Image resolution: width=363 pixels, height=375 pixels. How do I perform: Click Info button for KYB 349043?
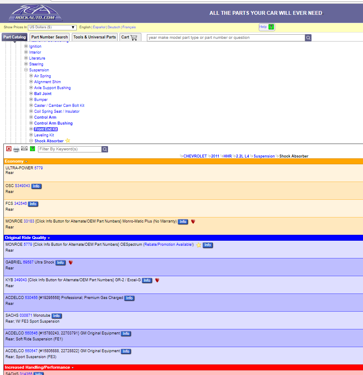(x=146, y=280)
